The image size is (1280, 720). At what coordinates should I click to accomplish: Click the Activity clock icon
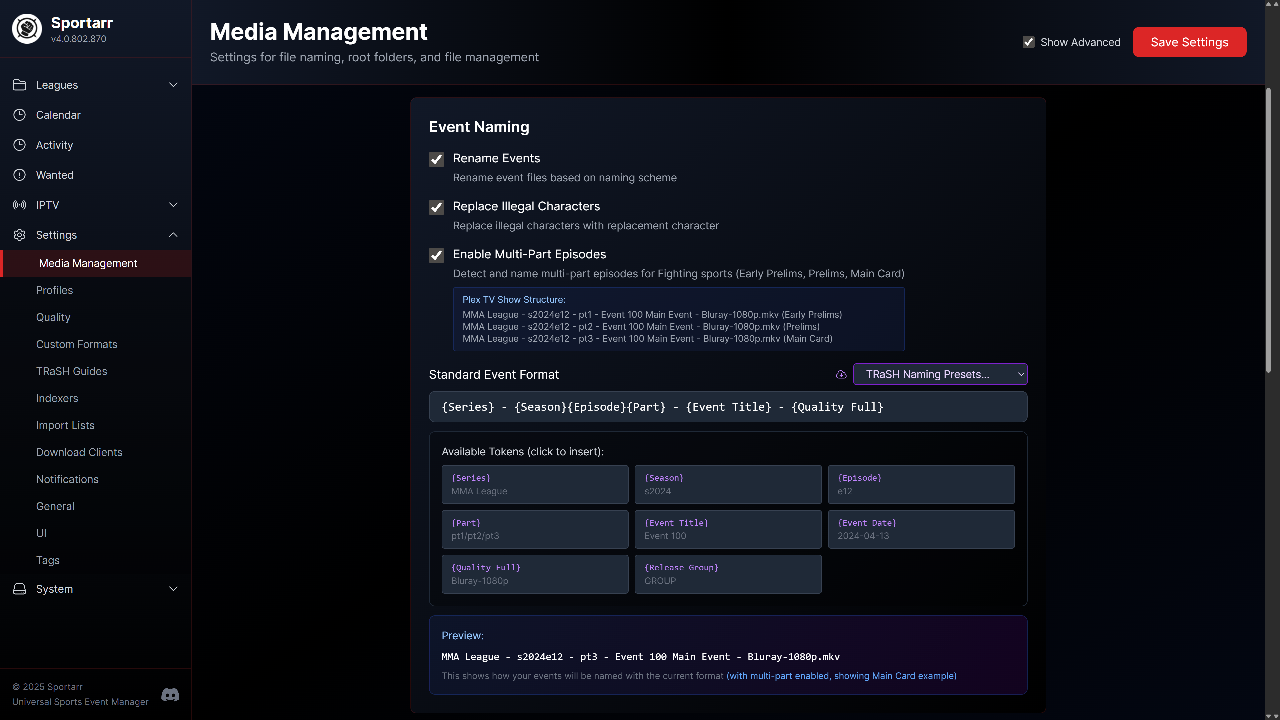(x=19, y=145)
